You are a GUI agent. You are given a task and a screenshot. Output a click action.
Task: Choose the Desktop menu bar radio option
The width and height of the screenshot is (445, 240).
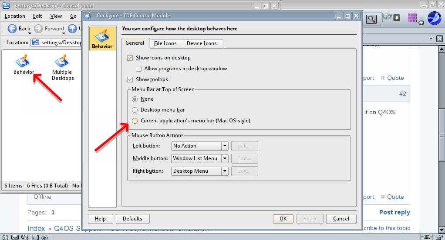tap(135, 110)
